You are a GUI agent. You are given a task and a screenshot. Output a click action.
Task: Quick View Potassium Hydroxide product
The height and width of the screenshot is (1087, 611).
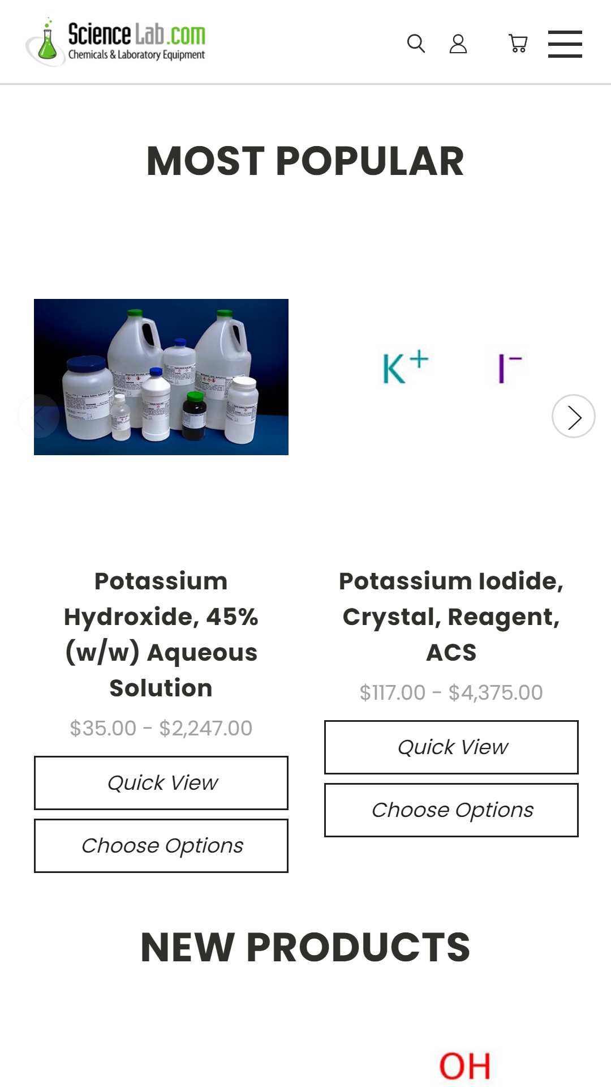[x=161, y=783]
